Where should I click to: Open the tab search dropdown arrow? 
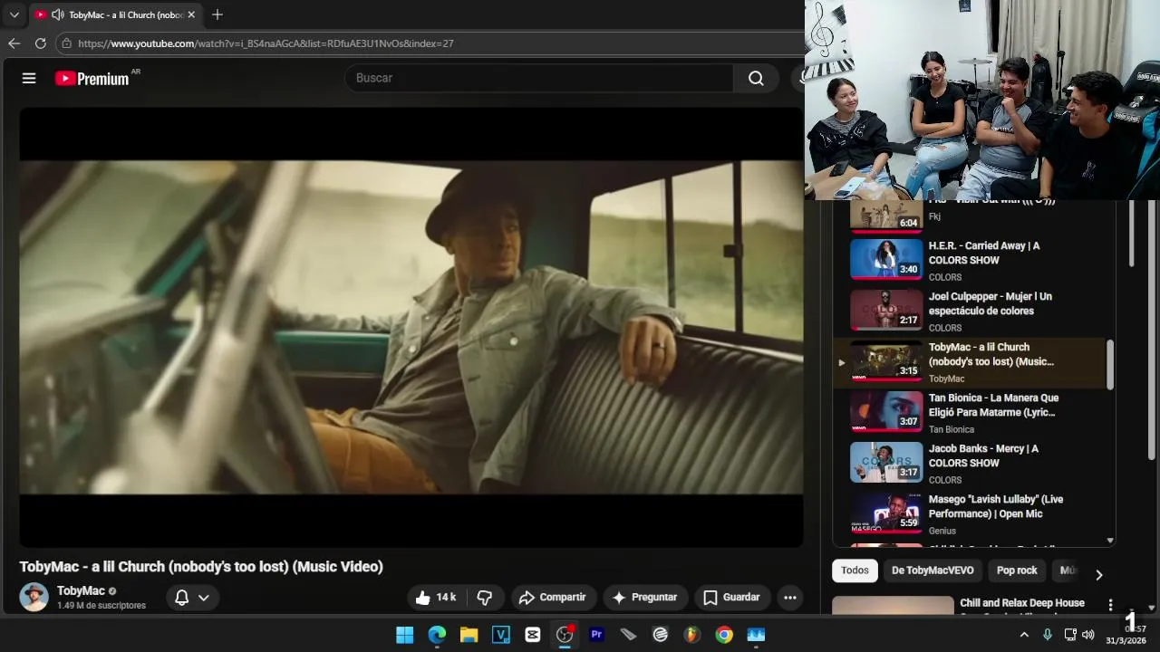pos(14,14)
